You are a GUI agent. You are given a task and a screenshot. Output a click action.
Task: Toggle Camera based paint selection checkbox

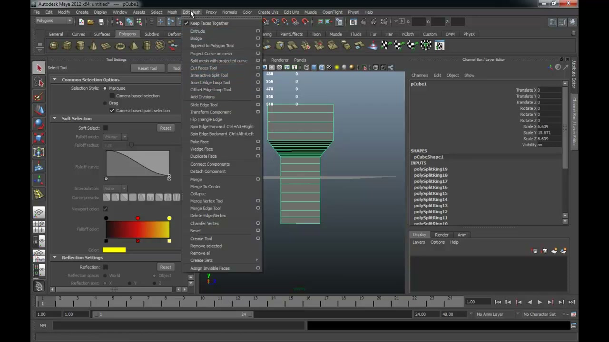click(x=112, y=111)
